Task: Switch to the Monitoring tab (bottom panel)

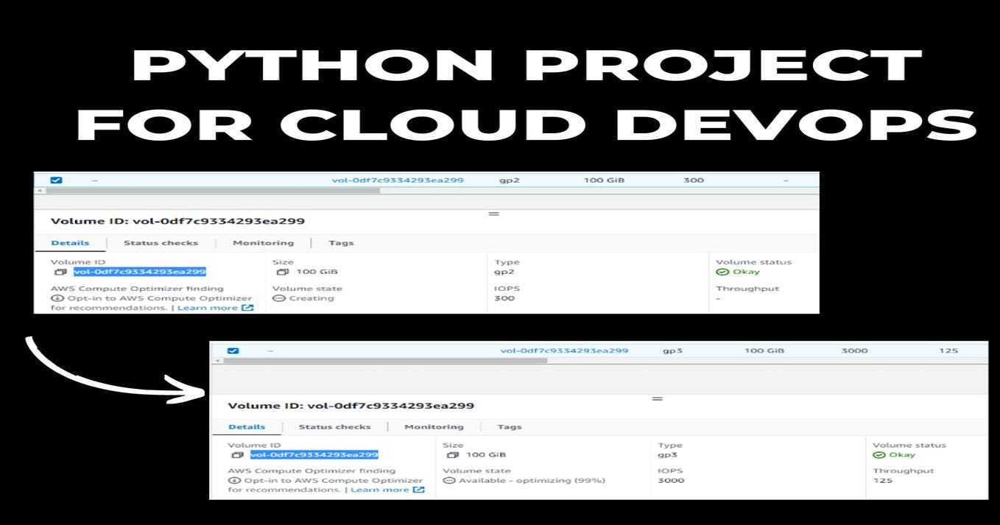Action: (x=434, y=426)
